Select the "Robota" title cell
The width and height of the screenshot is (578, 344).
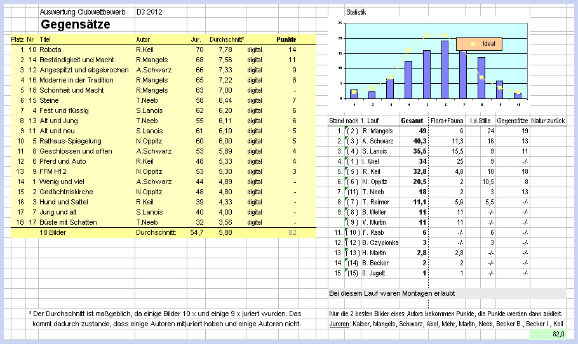pyautogui.click(x=50, y=50)
